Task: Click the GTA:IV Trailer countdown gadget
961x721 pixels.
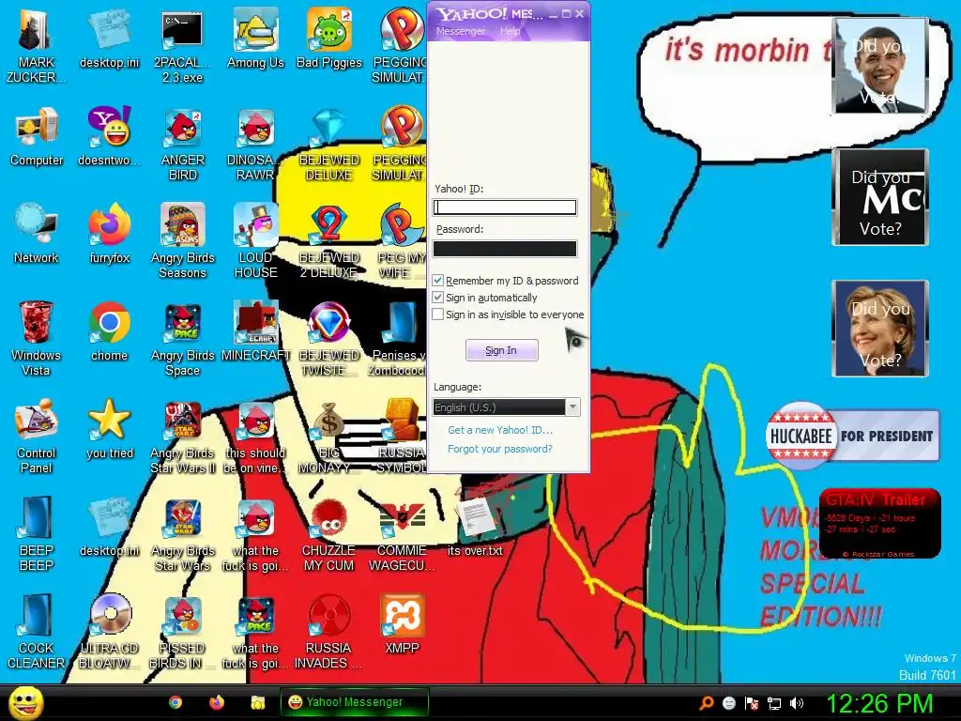Action: pyautogui.click(x=879, y=524)
